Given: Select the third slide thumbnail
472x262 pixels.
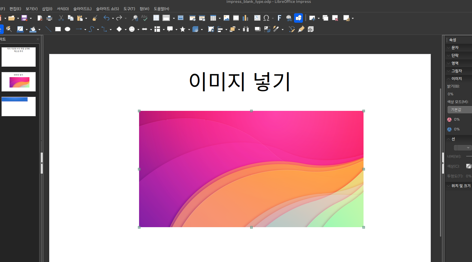Looking at the screenshot, I should [x=18, y=107].
